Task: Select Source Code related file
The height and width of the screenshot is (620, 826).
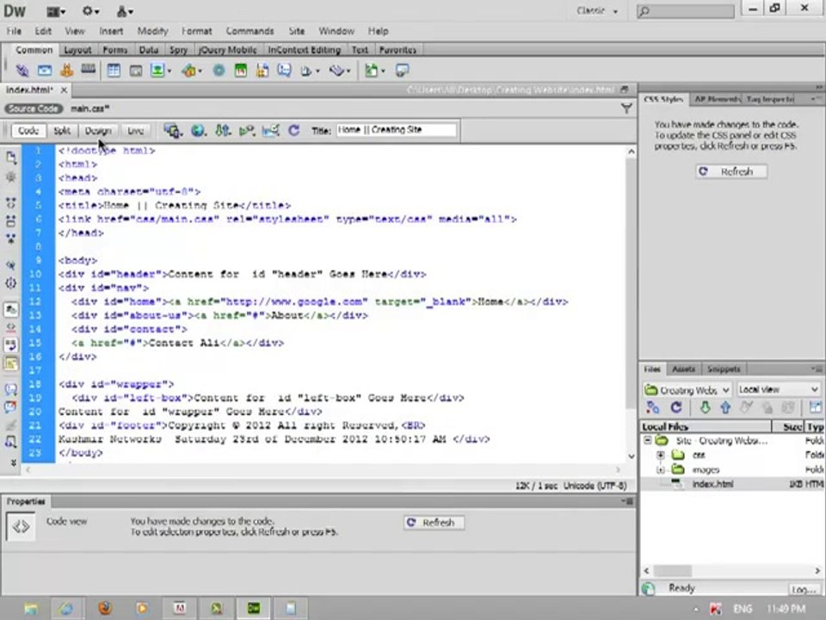Action: coord(34,108)
